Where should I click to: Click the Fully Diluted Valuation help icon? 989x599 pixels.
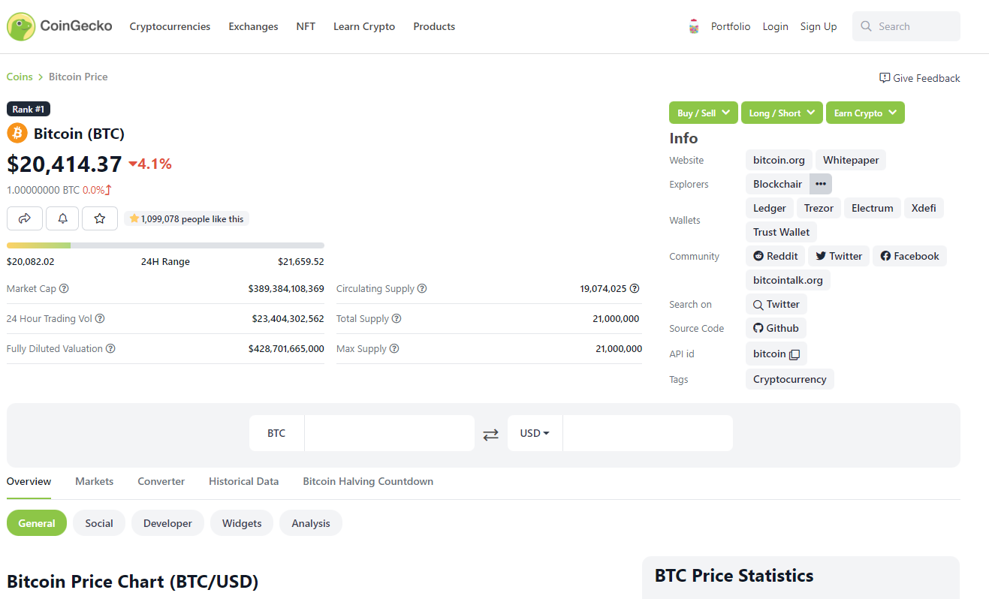pyautogui.click(x=110, y=348)
